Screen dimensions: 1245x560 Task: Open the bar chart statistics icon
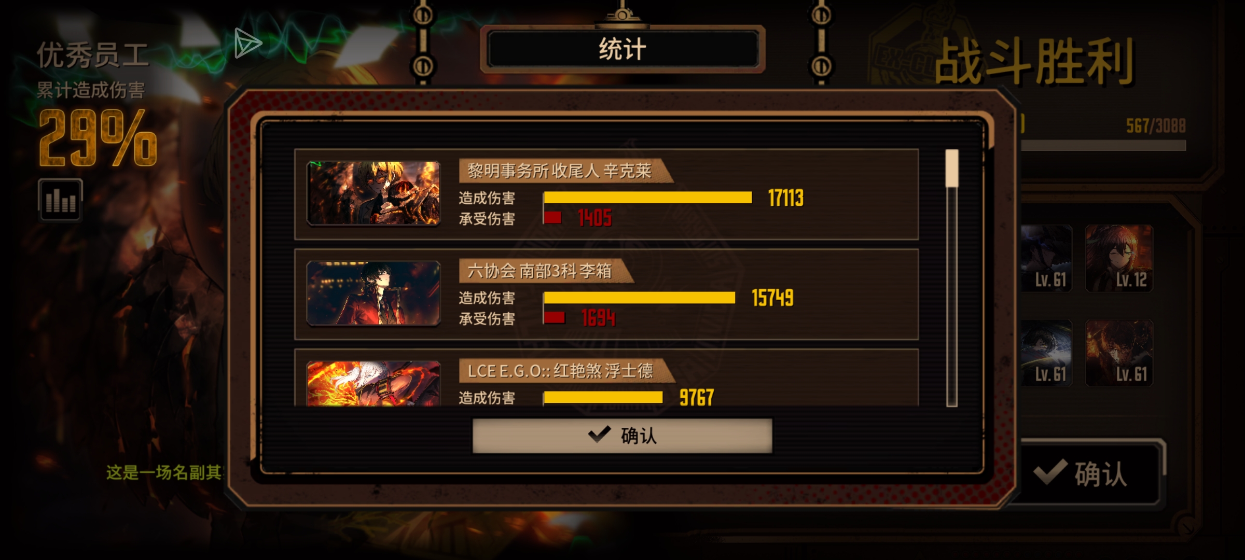pos(60,200)
